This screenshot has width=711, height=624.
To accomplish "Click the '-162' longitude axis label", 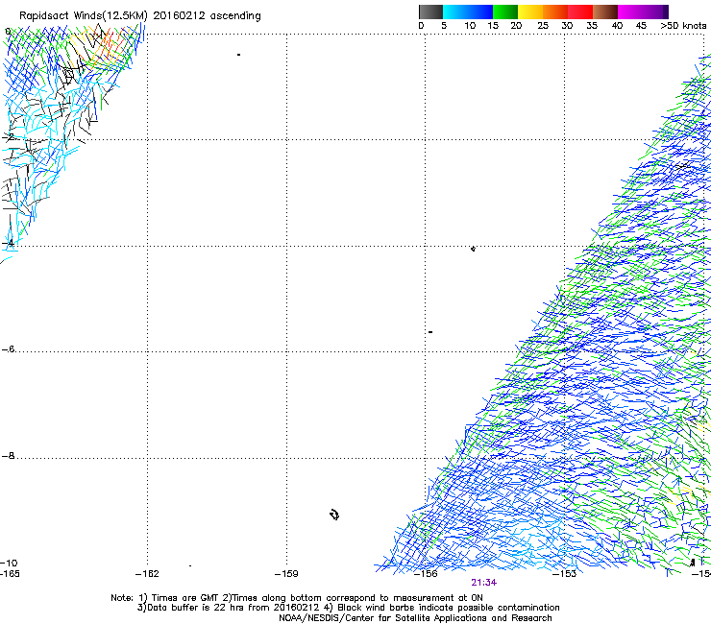I will click(147, 574).
